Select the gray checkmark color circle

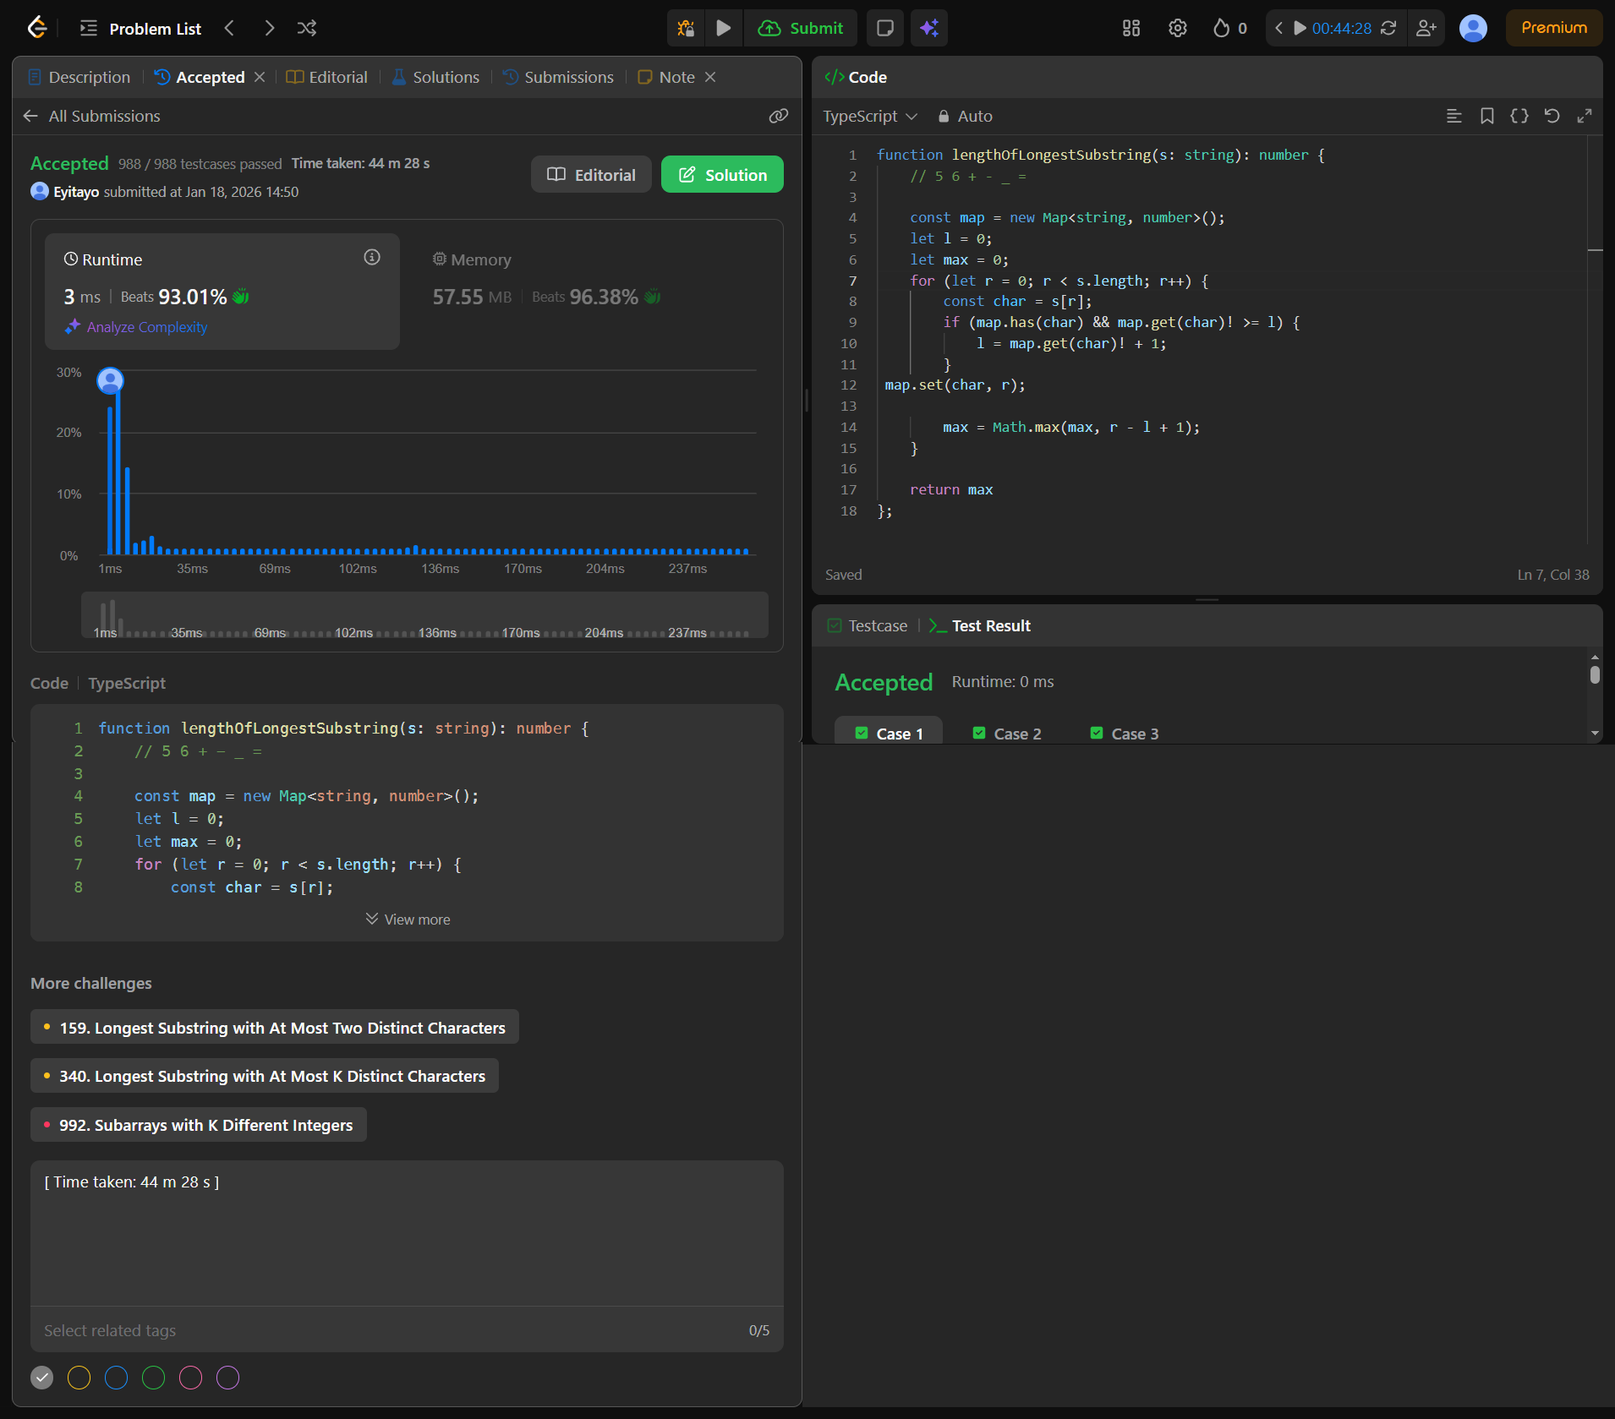point(42,1378)
